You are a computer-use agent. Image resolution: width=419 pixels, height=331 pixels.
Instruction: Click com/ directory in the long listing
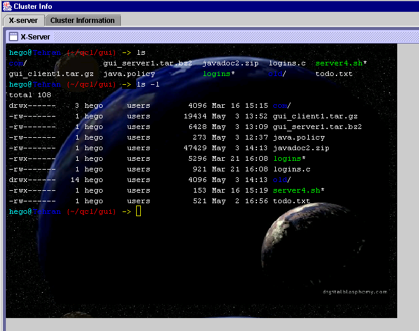tap(282, 105)
